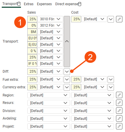Open the 3010 För sales account dropdown

click(x=50, y=19)
